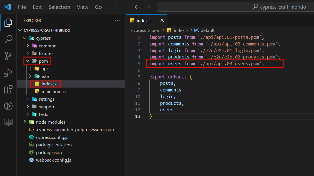Go forward with the right arrow

148,7
